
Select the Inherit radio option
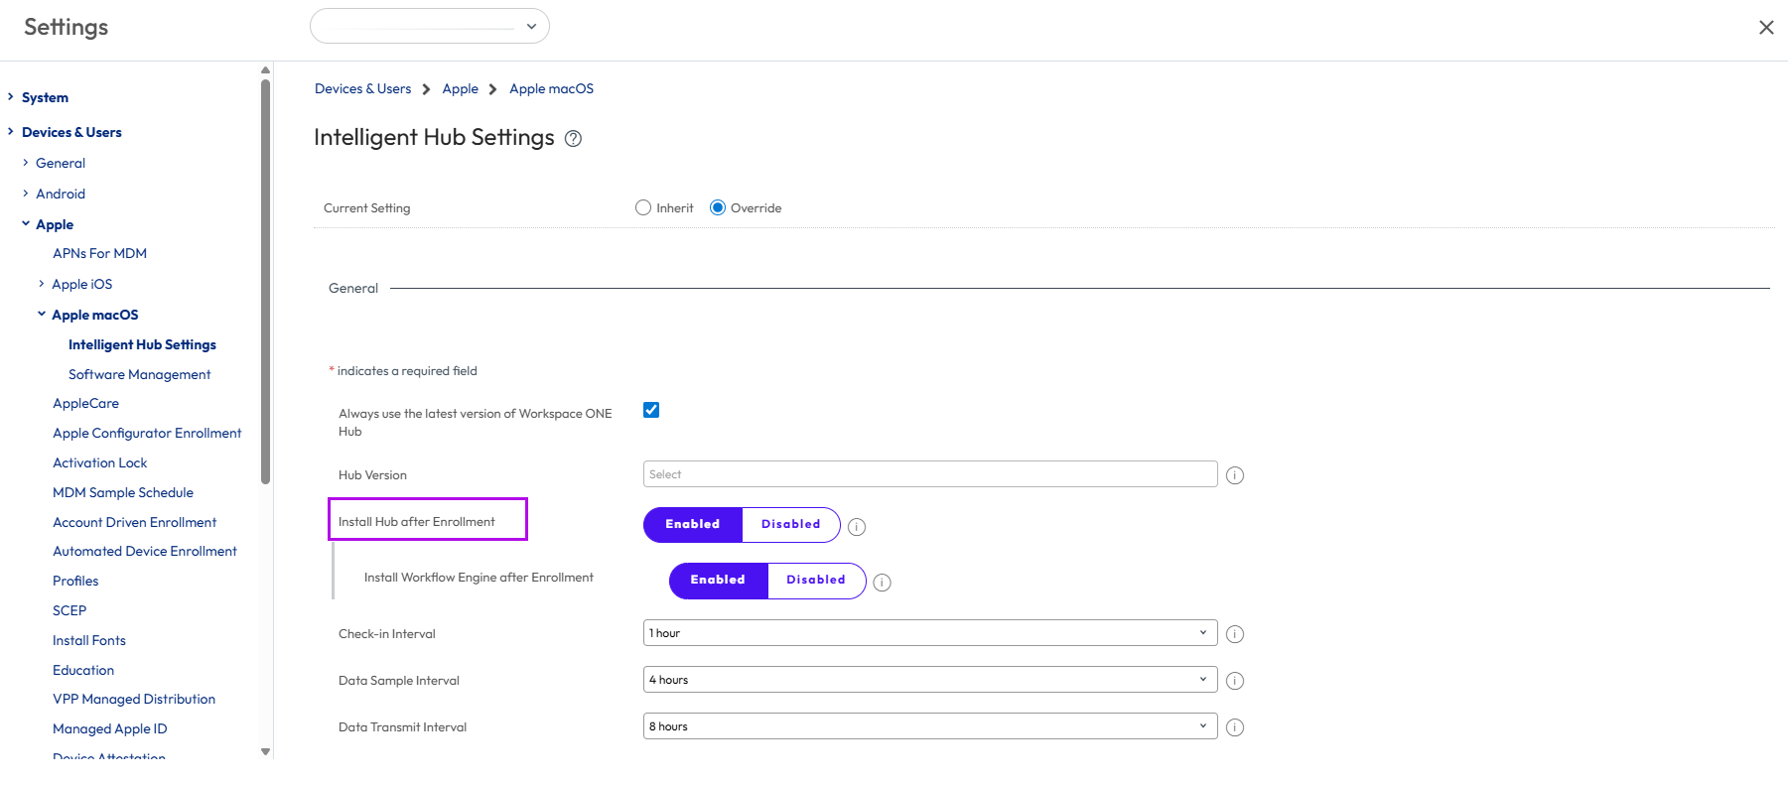coord(643,207)
